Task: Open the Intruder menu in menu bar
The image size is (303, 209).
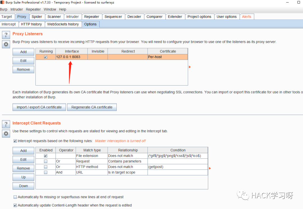Action: click(x=17, y=9)
